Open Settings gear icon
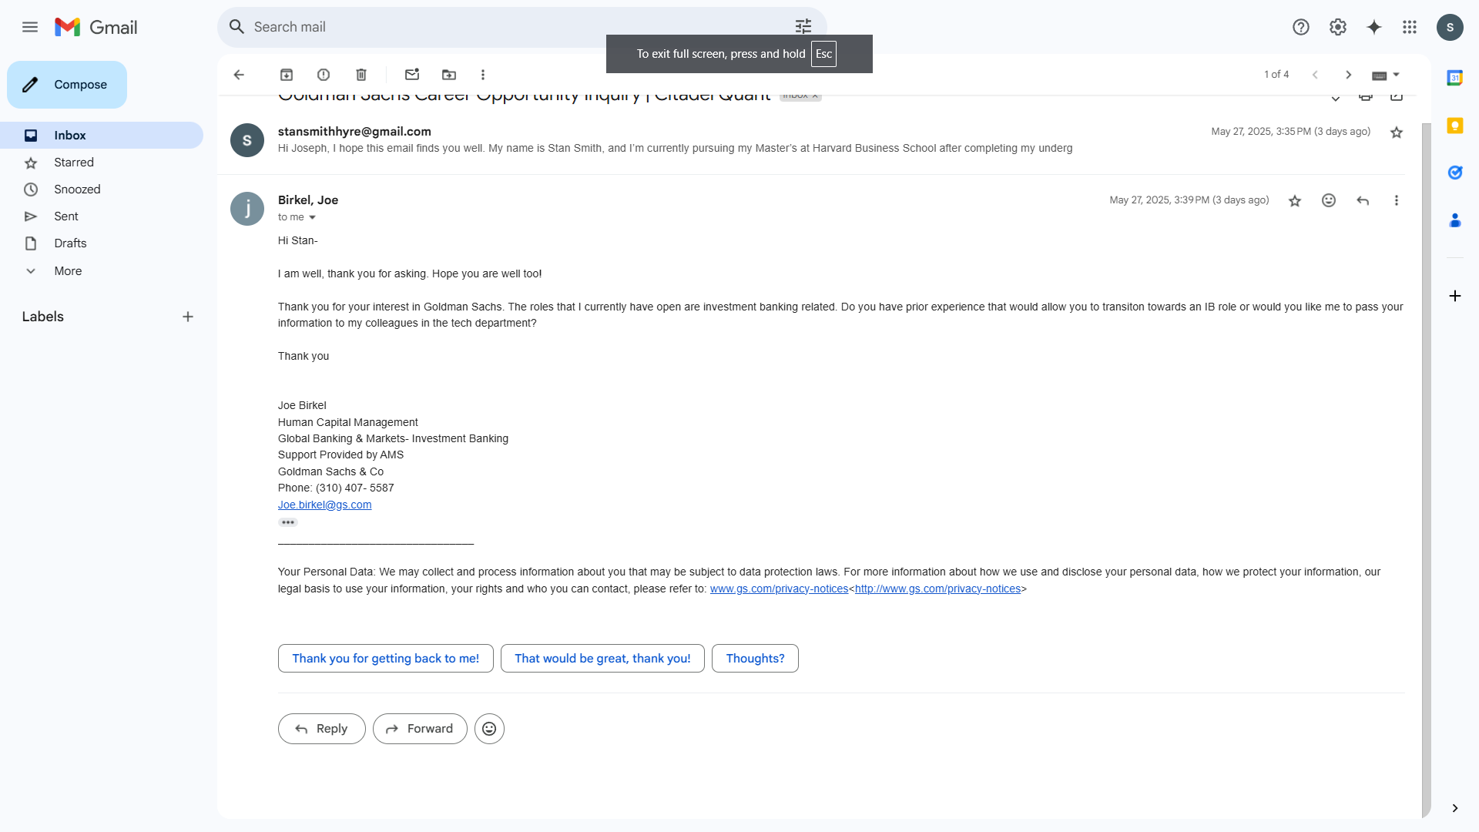The image size is (1479, 832). [1338, 27]
